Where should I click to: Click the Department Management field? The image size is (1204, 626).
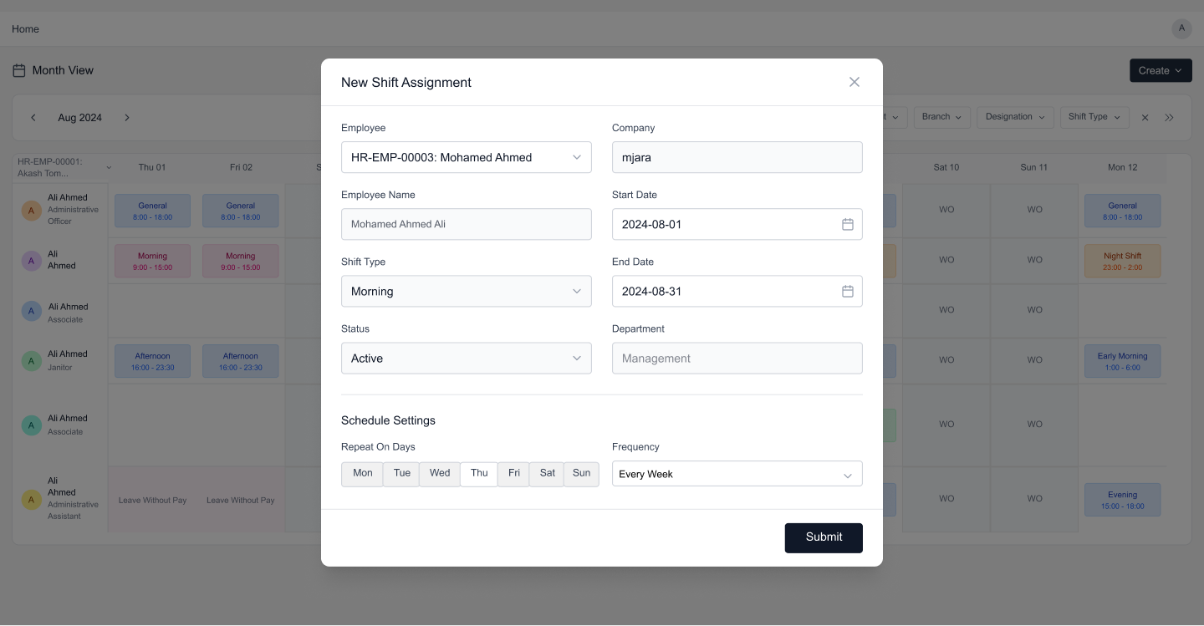tap(737, 358)
